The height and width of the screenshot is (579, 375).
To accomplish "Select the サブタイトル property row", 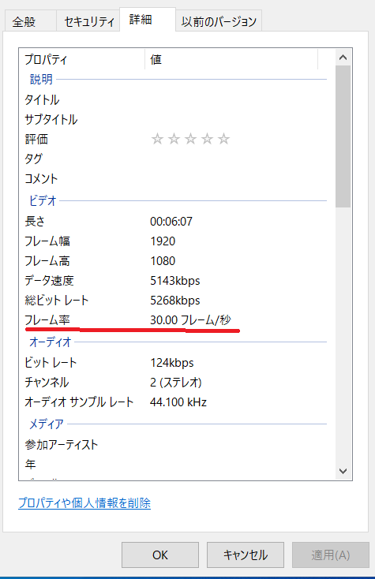I will pos(173,119).
